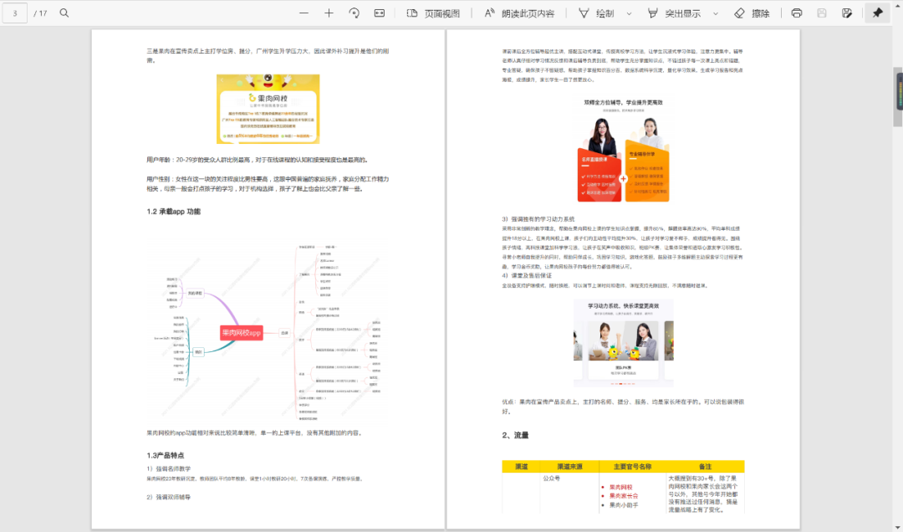Select the 突出显示 highlight tool
The width and height of the screenshot is (903, 532).
tap(675, 13)
